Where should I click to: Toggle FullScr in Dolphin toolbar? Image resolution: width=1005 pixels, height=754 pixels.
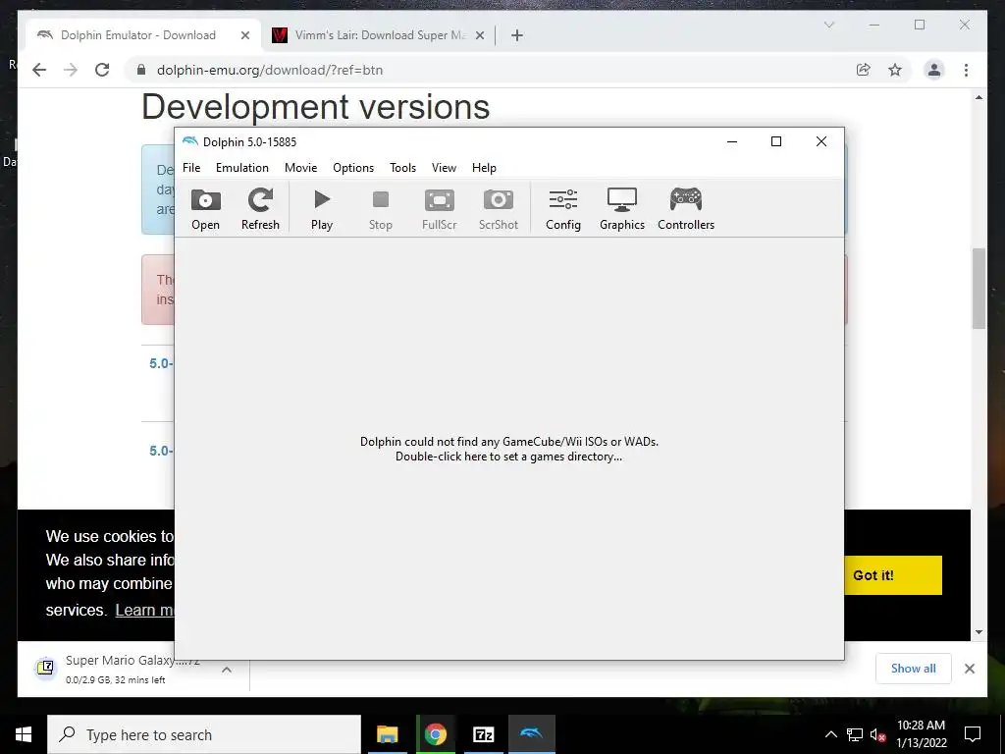coord(440,209)
